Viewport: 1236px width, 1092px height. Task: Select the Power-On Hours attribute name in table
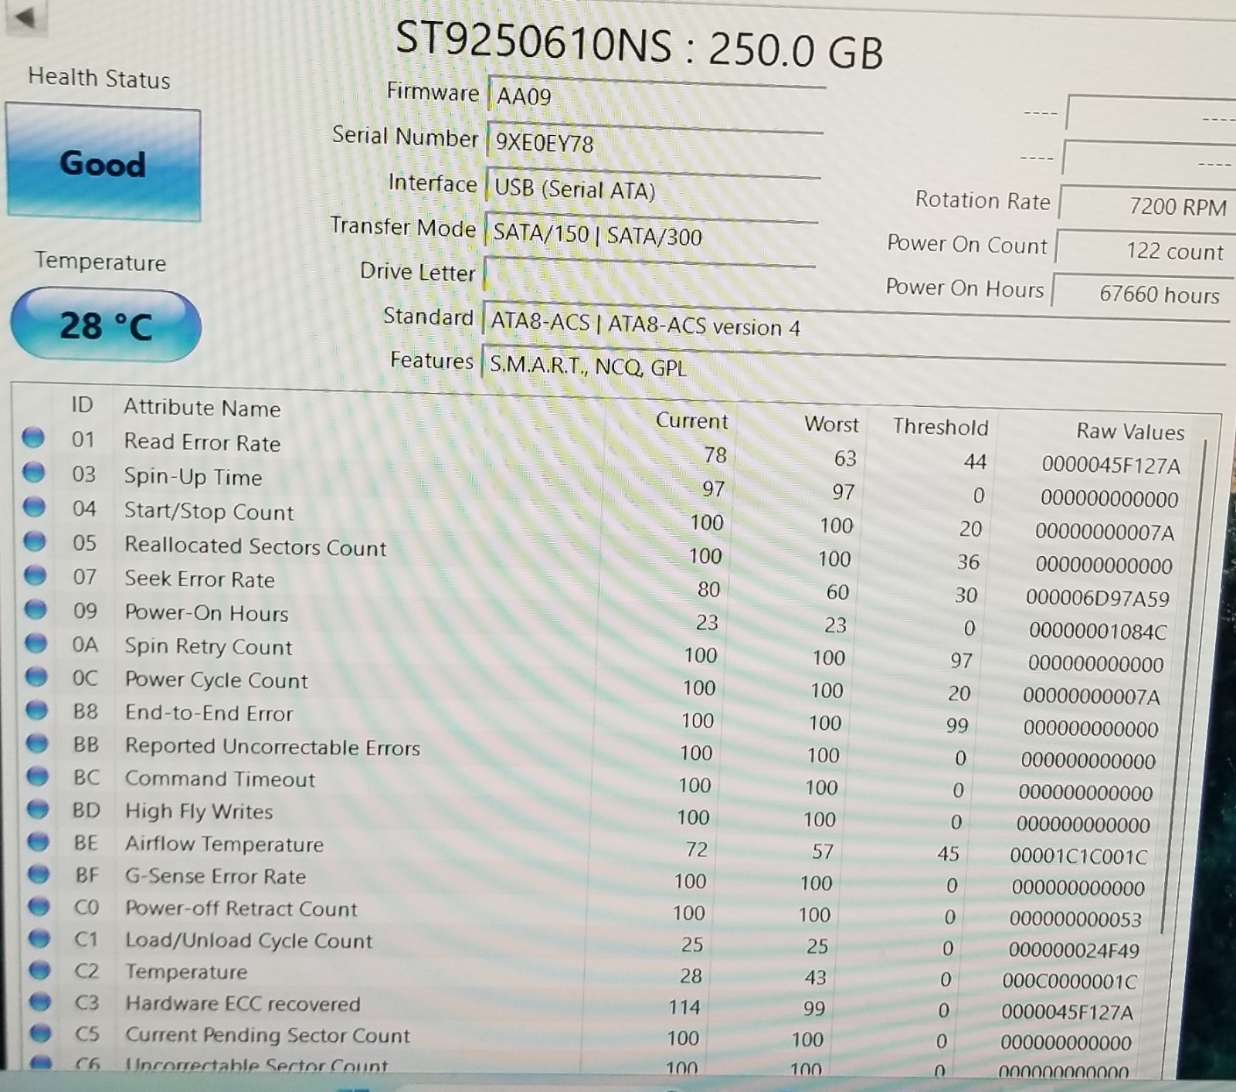point(207,613)
